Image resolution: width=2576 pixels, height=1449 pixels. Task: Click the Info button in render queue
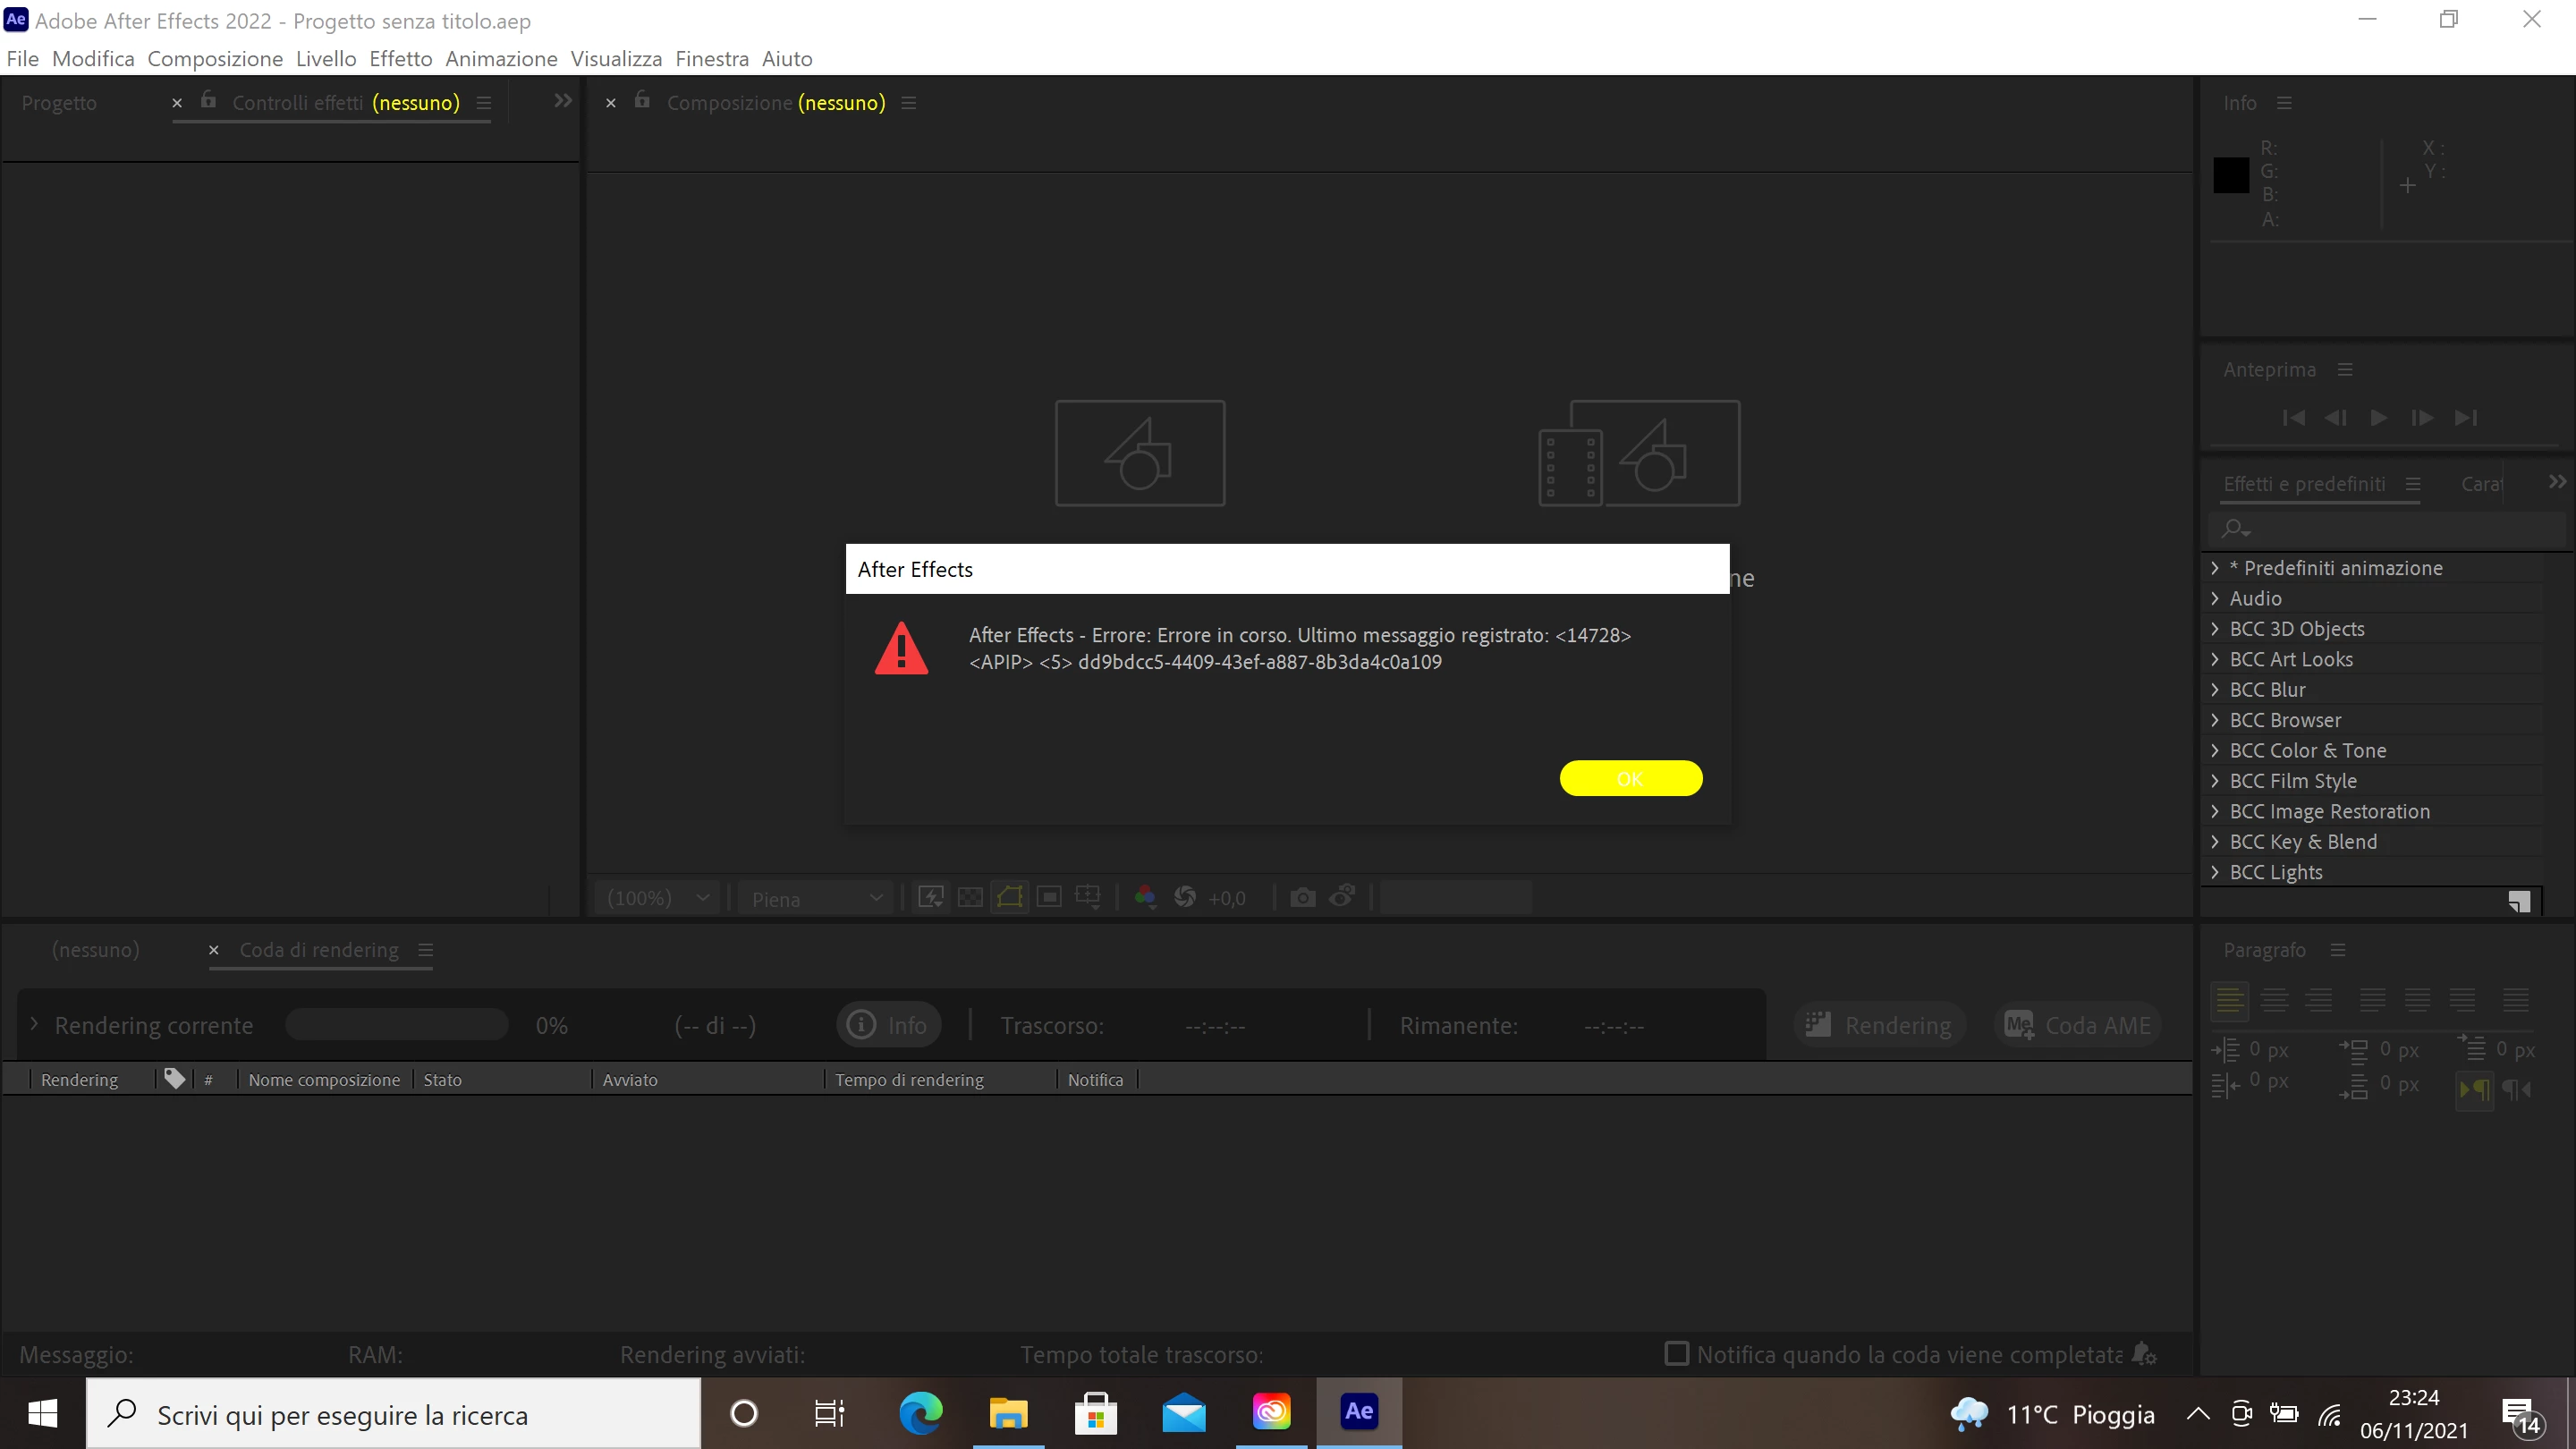pyautogui.click(x=888, y=1025)
